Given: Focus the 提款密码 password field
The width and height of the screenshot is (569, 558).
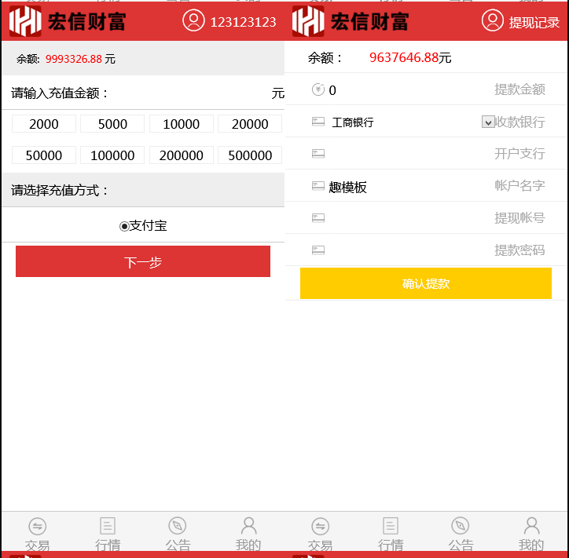Looking at the screenshot, I should [409, 250].
